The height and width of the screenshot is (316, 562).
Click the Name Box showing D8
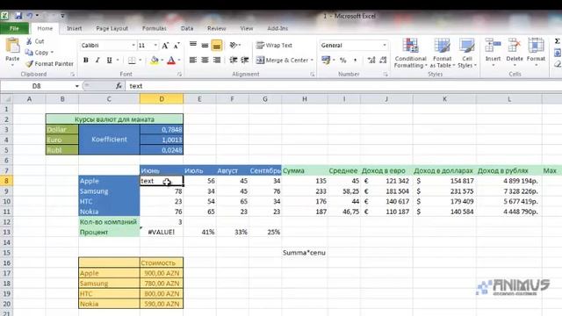(37, 86)
